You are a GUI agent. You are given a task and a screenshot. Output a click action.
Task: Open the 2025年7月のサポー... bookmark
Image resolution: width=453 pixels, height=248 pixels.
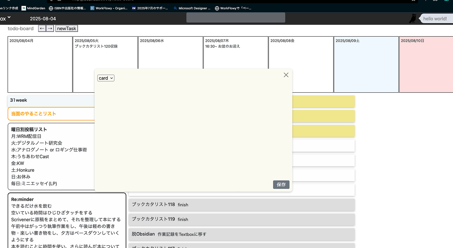pyautogui.click(x=150, y=8)
